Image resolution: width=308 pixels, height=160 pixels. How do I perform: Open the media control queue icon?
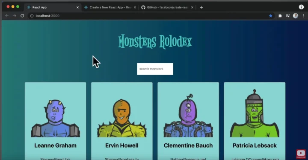pos(288,16)
